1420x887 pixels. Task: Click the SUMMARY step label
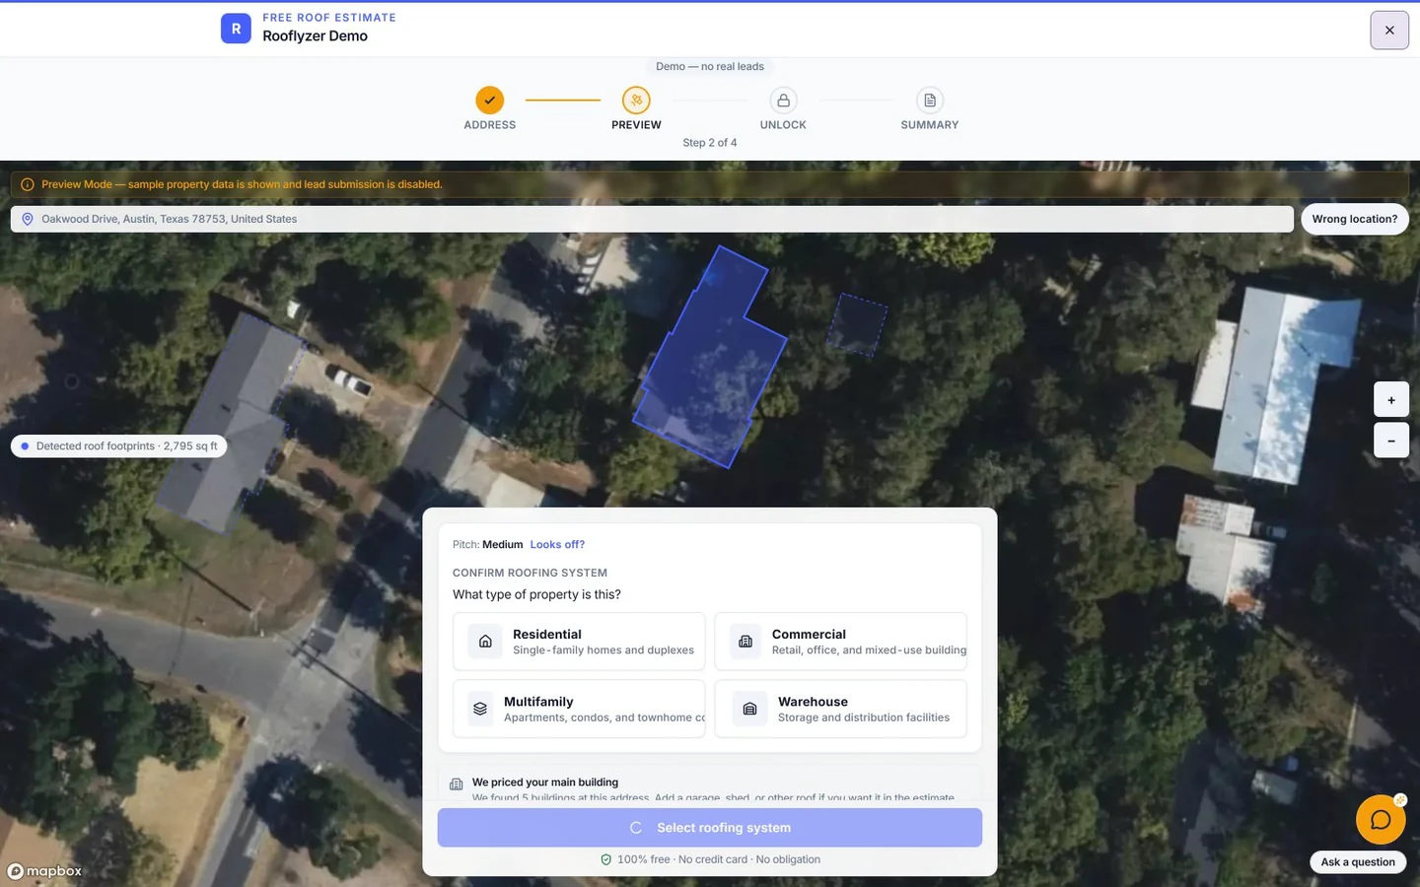tap(930, 125)
